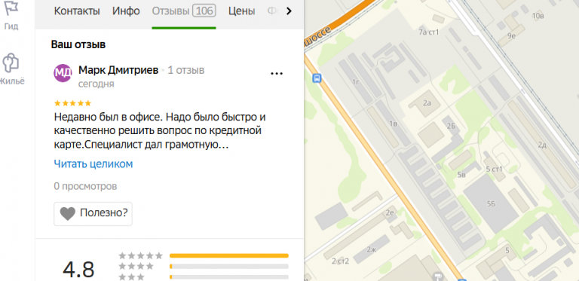Click the сегодня review date
Viewport: 579px width, 281px height.
pos(96,84)
